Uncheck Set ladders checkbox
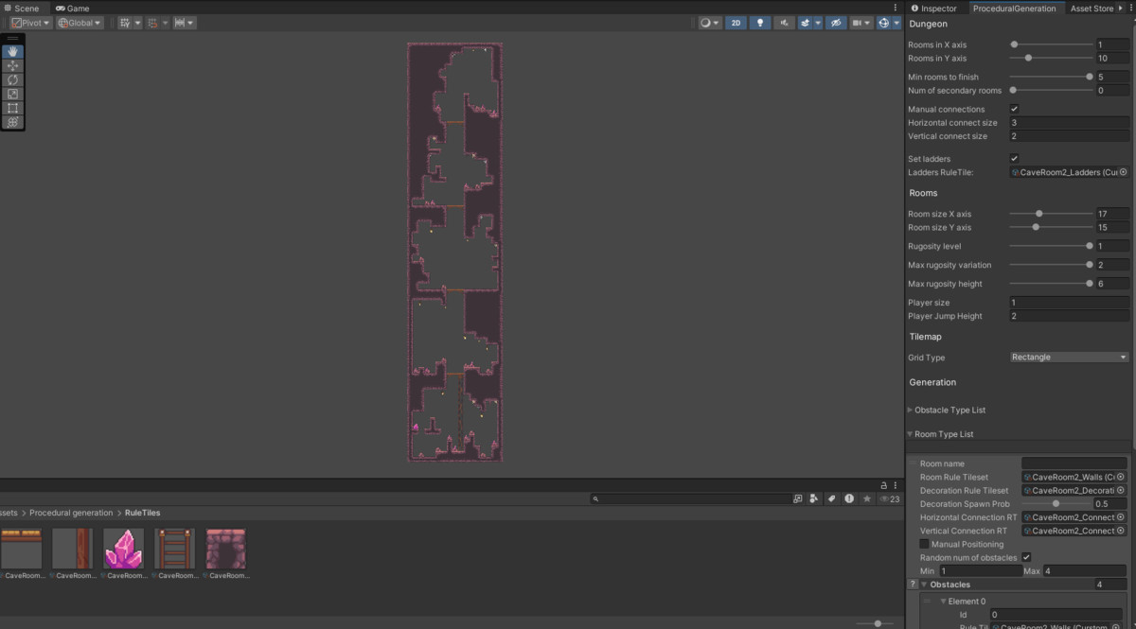The image size is (1136, 629). [1014, 159]
